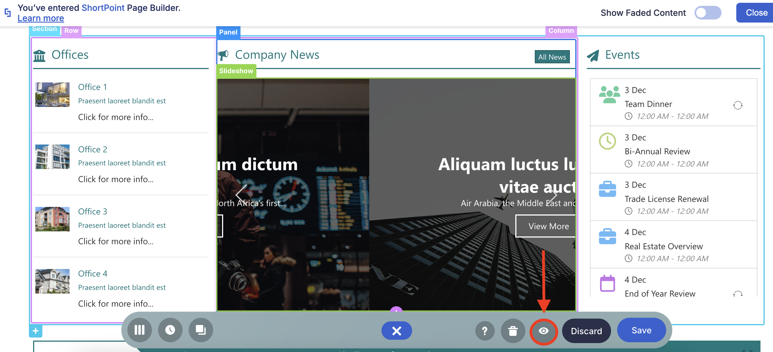Select the Panel label tab
This screenshot has width=773, height=352.
(x=228, y=32)
